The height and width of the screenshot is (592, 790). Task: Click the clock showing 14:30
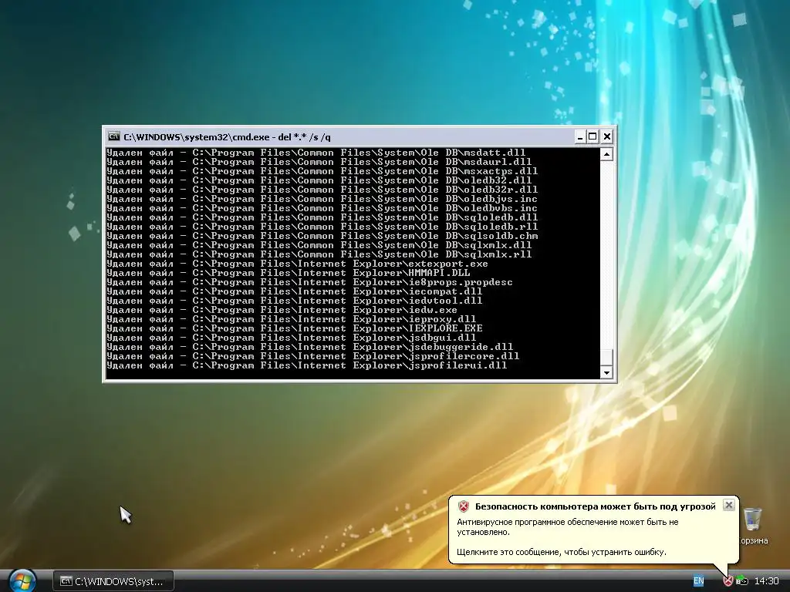[766, 581]
